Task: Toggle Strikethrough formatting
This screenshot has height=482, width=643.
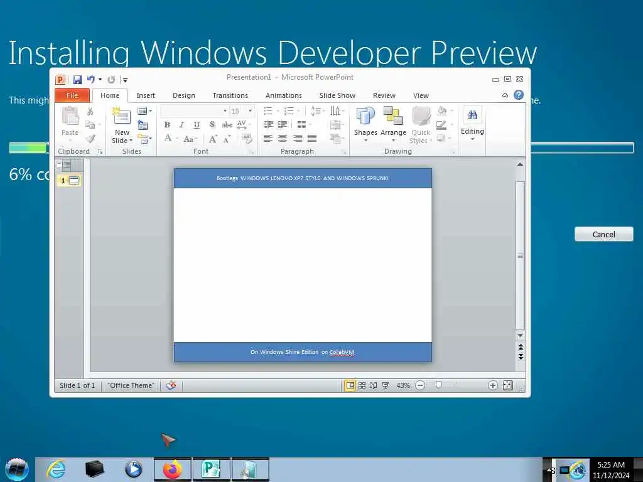Action: click(x=227, y=125)
